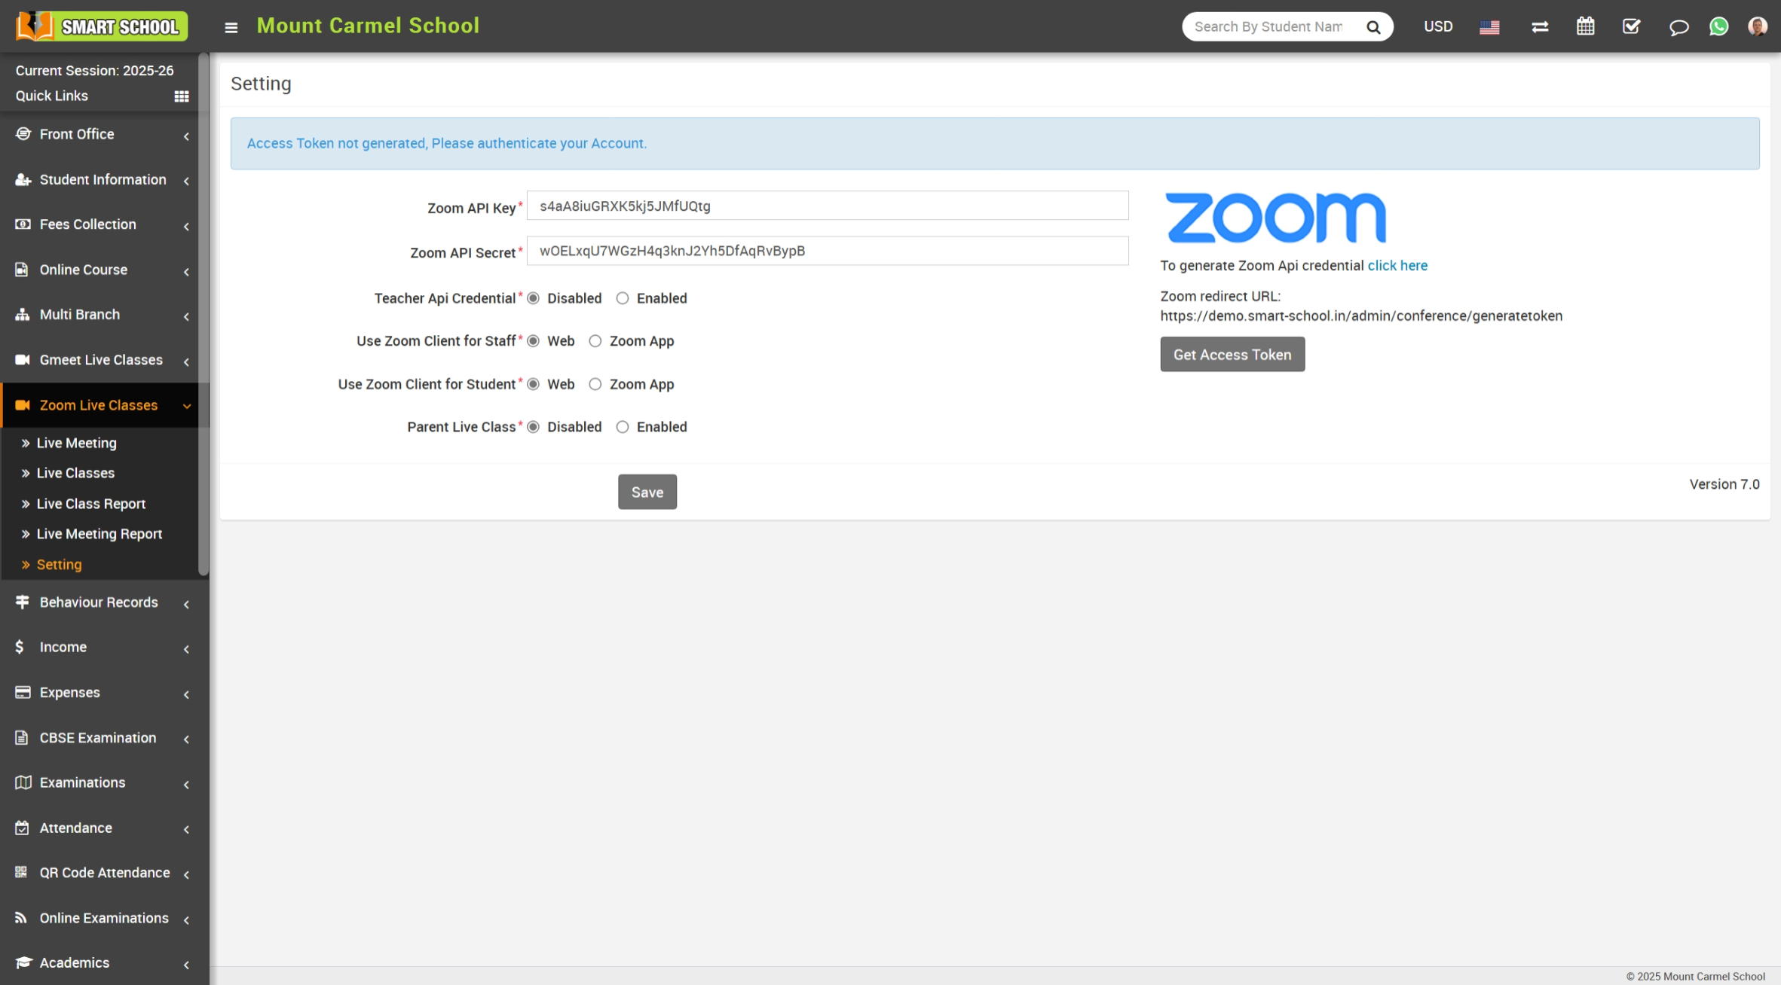1781x985 pixels.
Task: Open the USD currency selector
Action: coord(1437,27)
